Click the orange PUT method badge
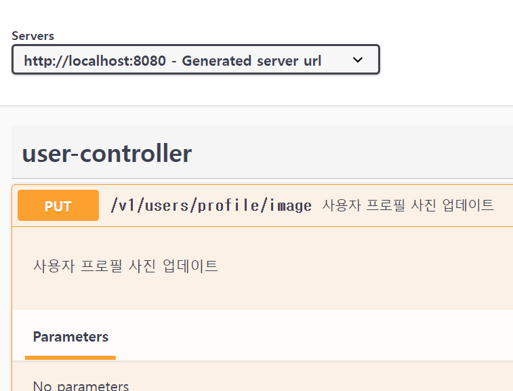Screen dimensions: 513x391 (58, 205)
